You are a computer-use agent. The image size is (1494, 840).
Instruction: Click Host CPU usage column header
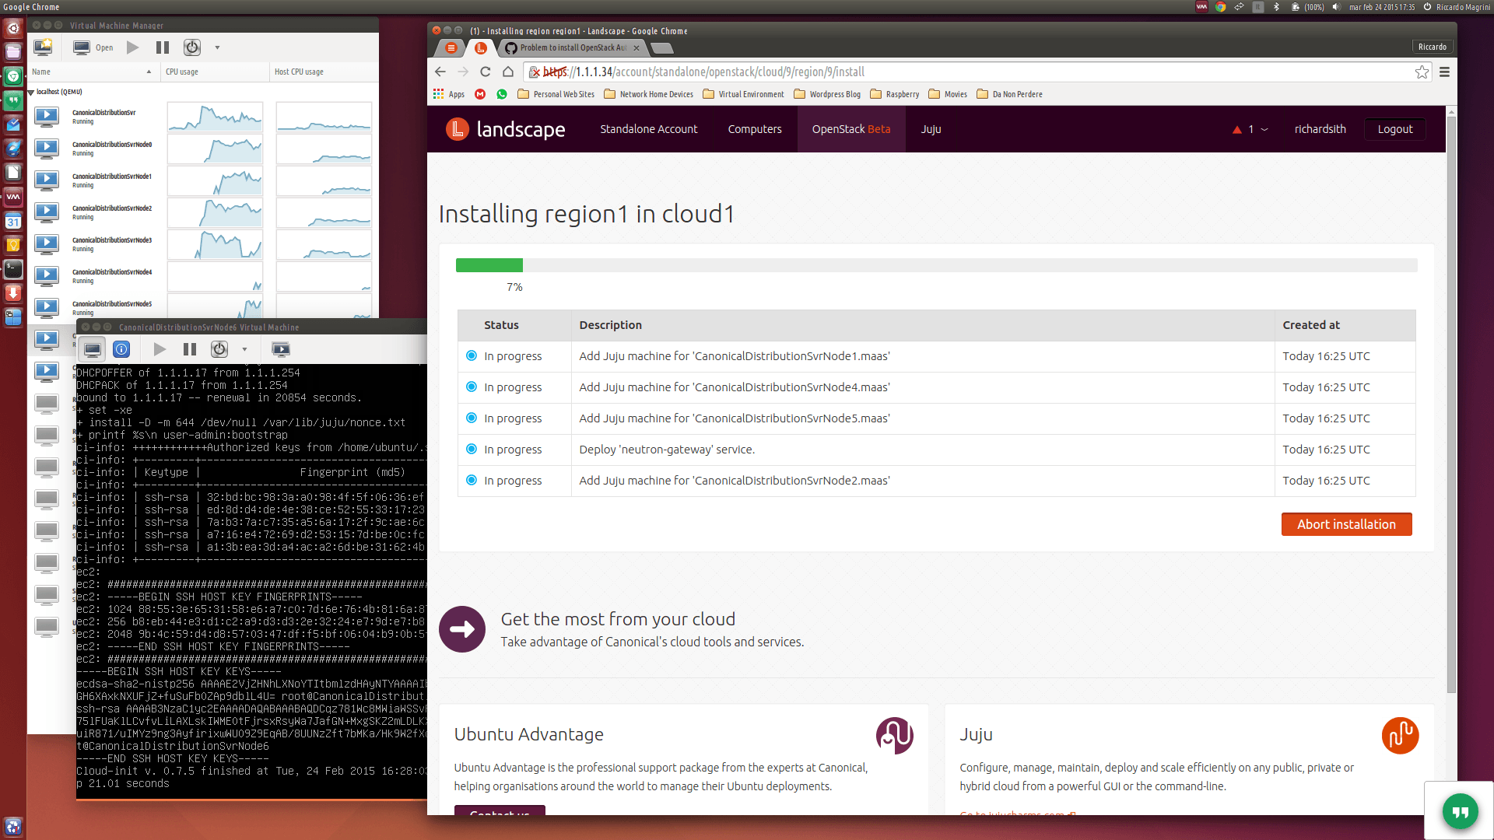323,72
